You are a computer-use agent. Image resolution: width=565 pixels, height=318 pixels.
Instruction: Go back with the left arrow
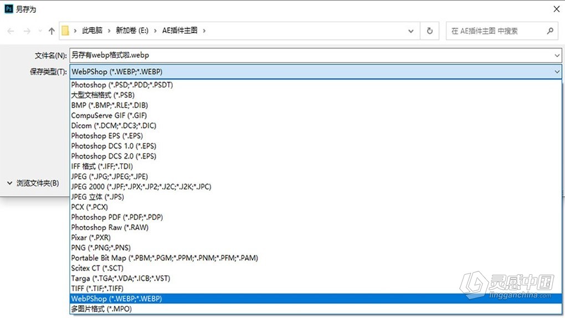[11, 32]
